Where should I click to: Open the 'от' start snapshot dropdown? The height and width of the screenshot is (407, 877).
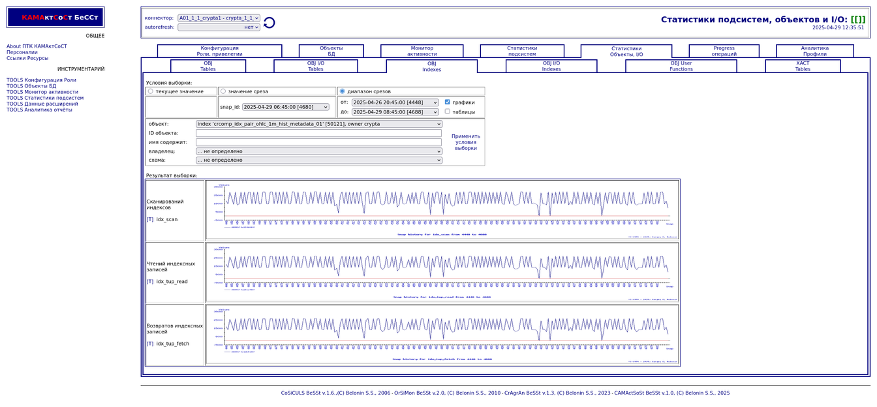[395, 102]
